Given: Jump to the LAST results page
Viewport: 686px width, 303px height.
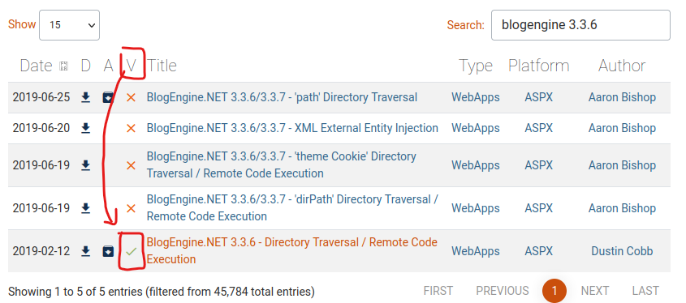Looking at the screenshot, I should point(645,291).
